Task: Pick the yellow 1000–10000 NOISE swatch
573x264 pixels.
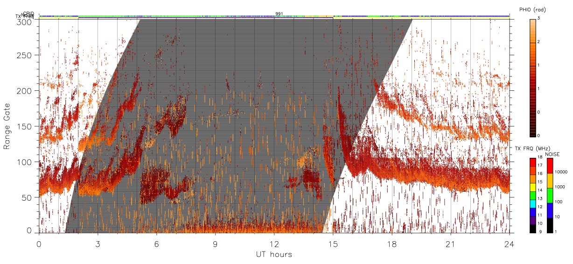Action: [x=550, y=181]
